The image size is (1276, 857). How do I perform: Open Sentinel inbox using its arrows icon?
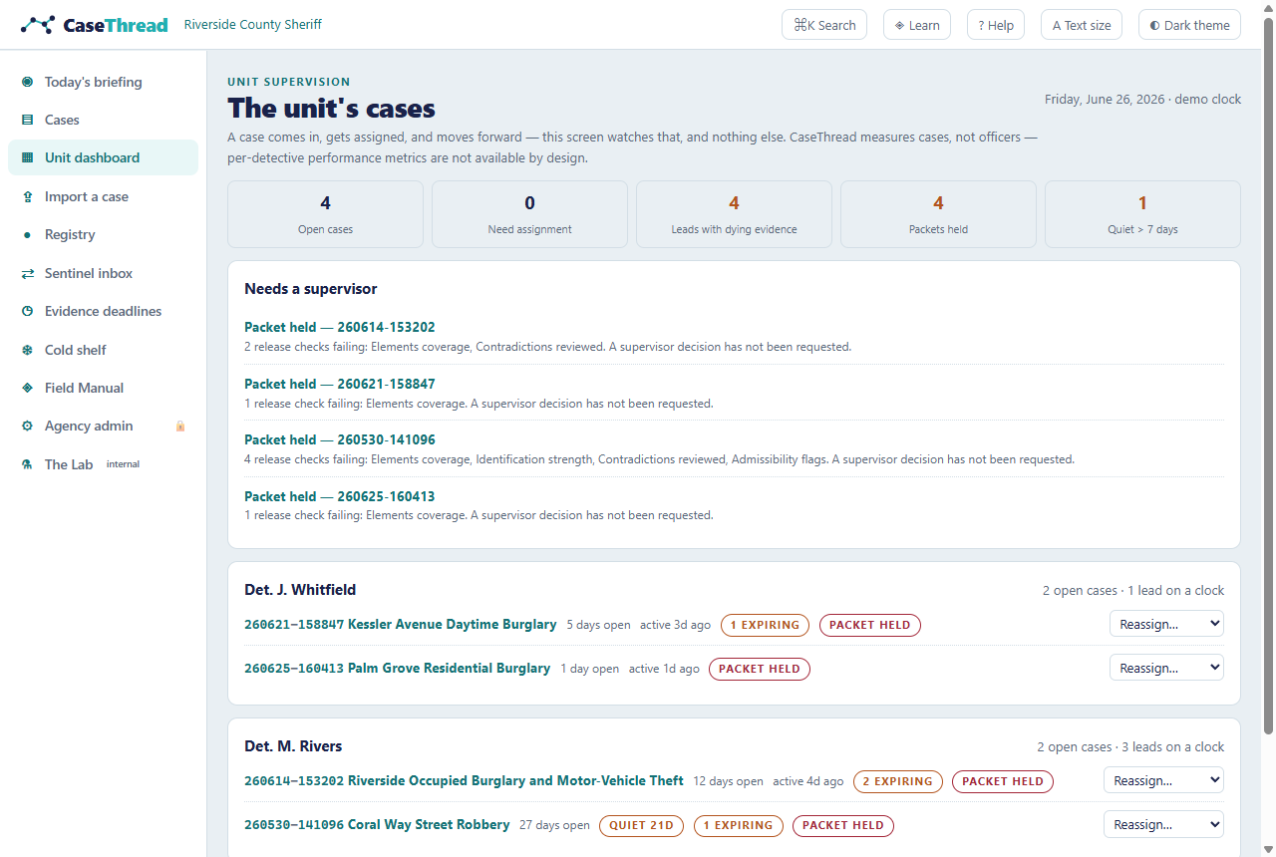27,273
